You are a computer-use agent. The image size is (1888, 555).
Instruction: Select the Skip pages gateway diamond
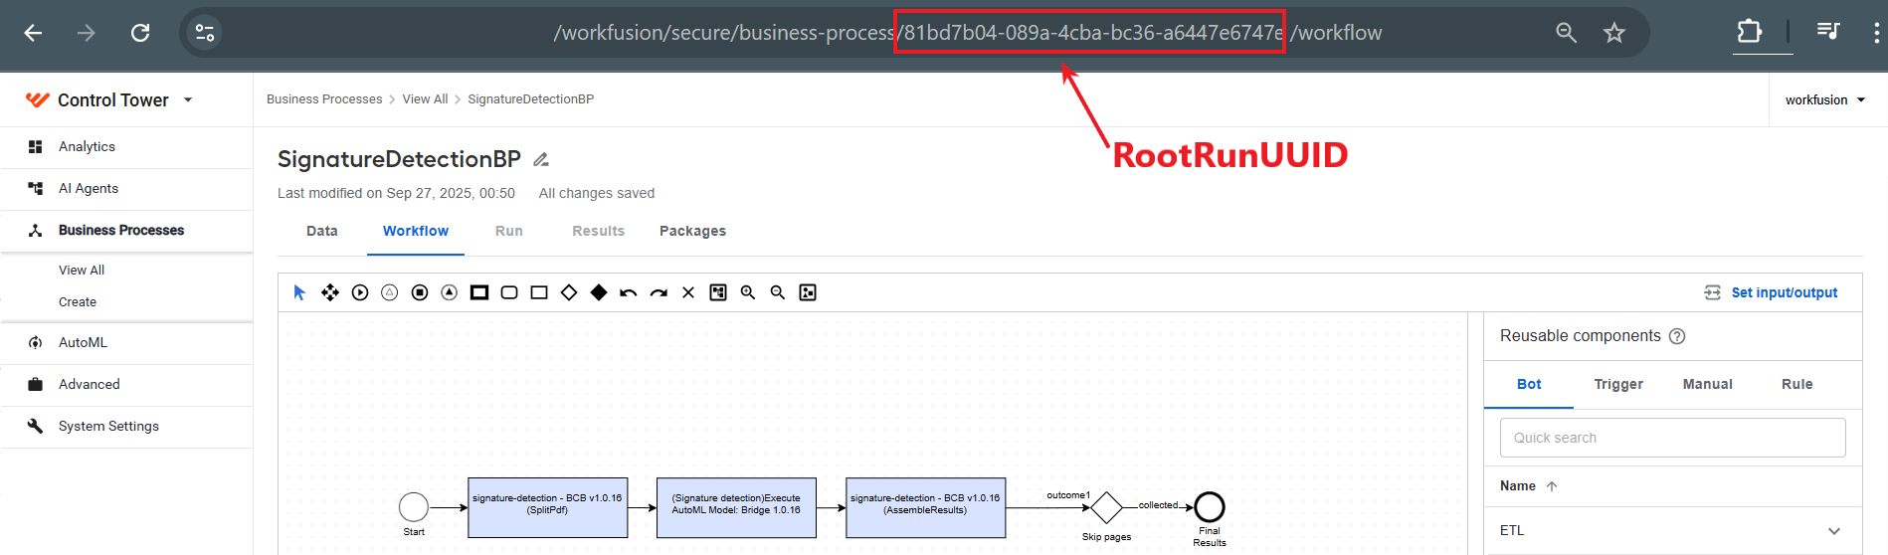[x=1106, y=507]
